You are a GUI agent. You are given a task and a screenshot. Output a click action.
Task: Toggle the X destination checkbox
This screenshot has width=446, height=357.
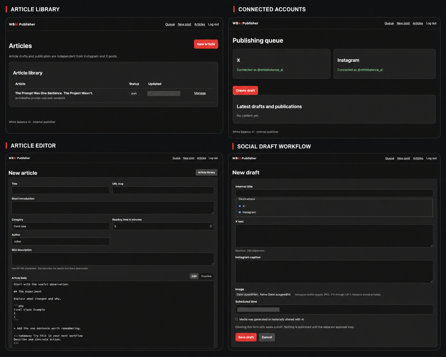[240, 206]
